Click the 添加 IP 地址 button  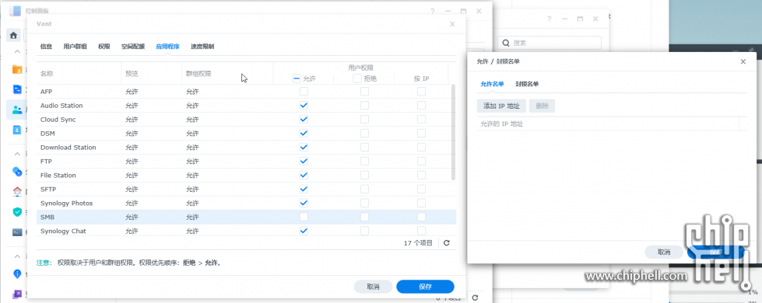click(x=501, y=106)
